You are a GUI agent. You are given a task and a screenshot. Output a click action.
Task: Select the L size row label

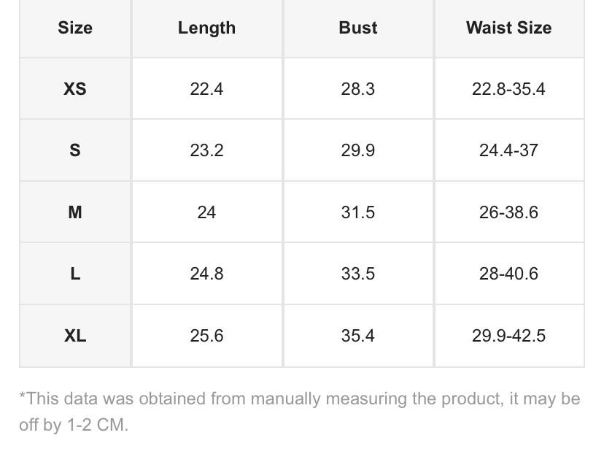pos(75,274)
